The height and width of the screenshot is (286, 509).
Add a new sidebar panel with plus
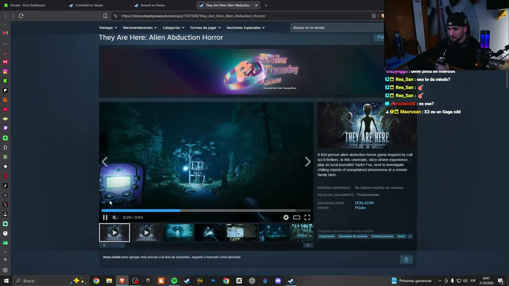coord(5,260)
